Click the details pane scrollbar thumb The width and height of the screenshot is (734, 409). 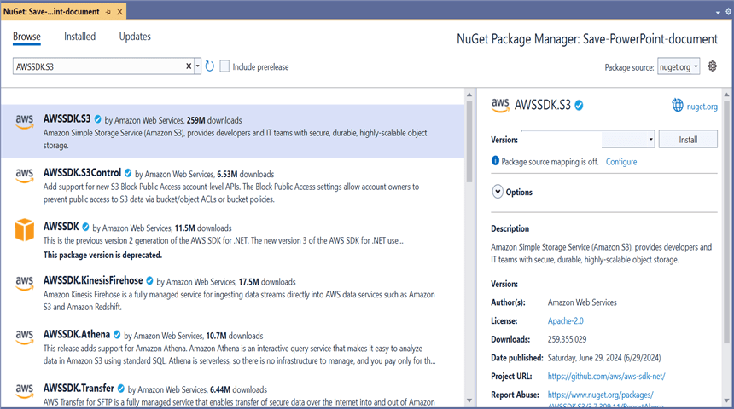[x=726, y=222]
